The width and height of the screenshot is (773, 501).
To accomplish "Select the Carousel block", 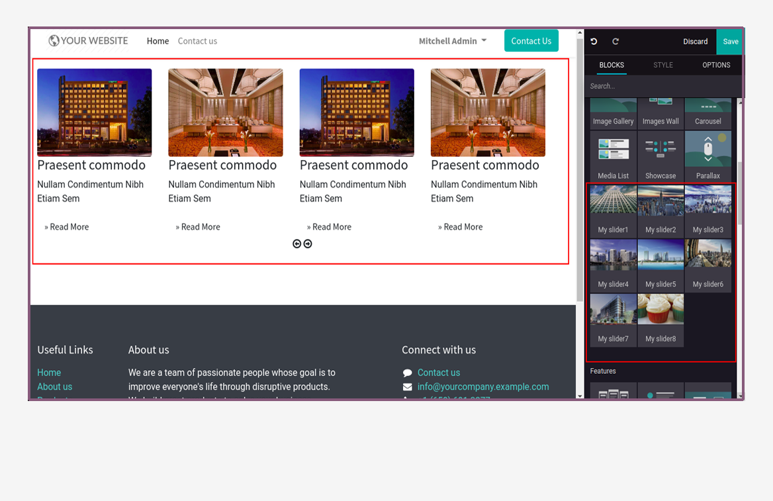I will (708, 113).
